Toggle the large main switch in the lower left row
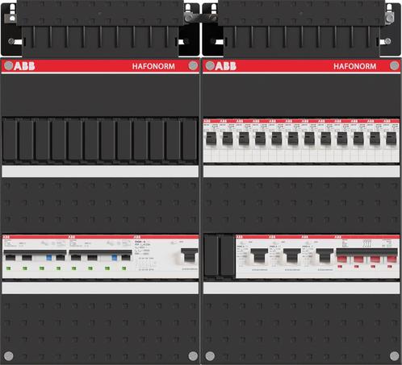 (190, 255)
